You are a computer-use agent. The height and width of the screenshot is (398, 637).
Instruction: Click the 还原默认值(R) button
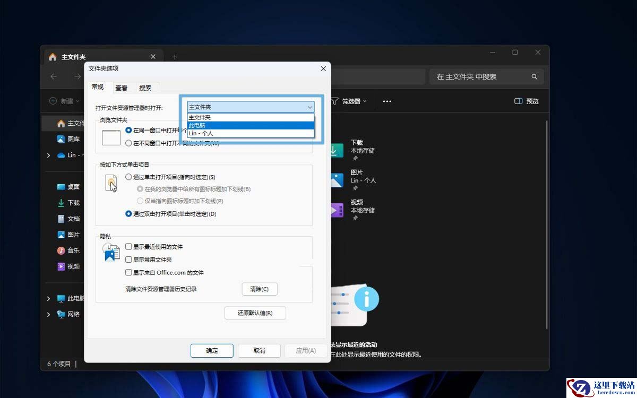coord(255,313)
